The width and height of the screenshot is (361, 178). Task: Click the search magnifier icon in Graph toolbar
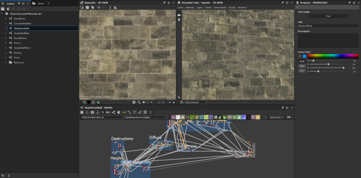[x=103, y=112]
